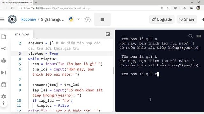
Task: Open the Database sidebar icon
Action: coord(4,85)
